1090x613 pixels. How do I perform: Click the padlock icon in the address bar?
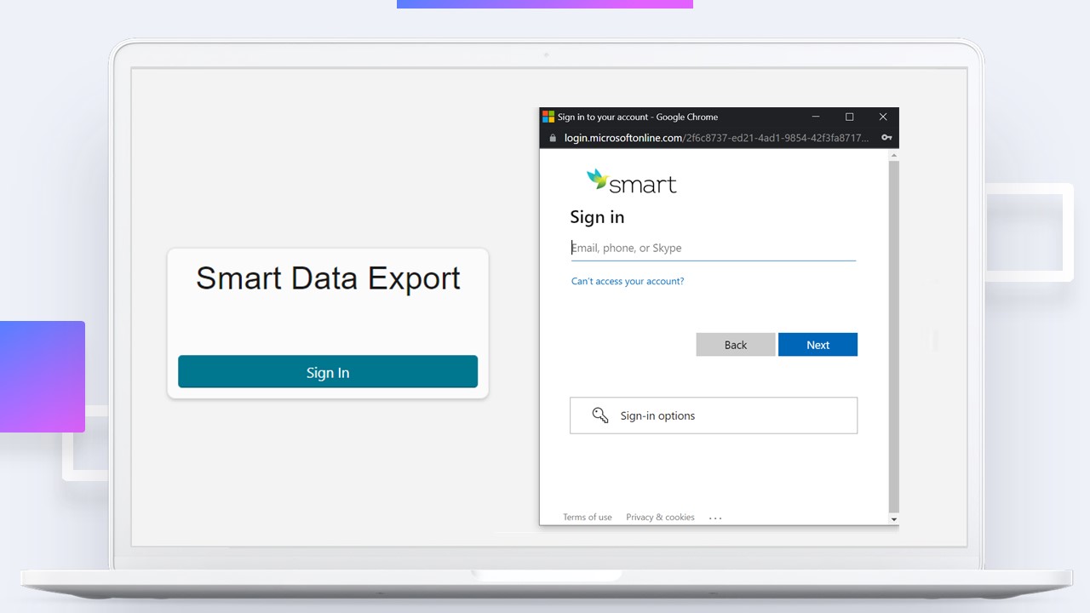tap(552, 137)
